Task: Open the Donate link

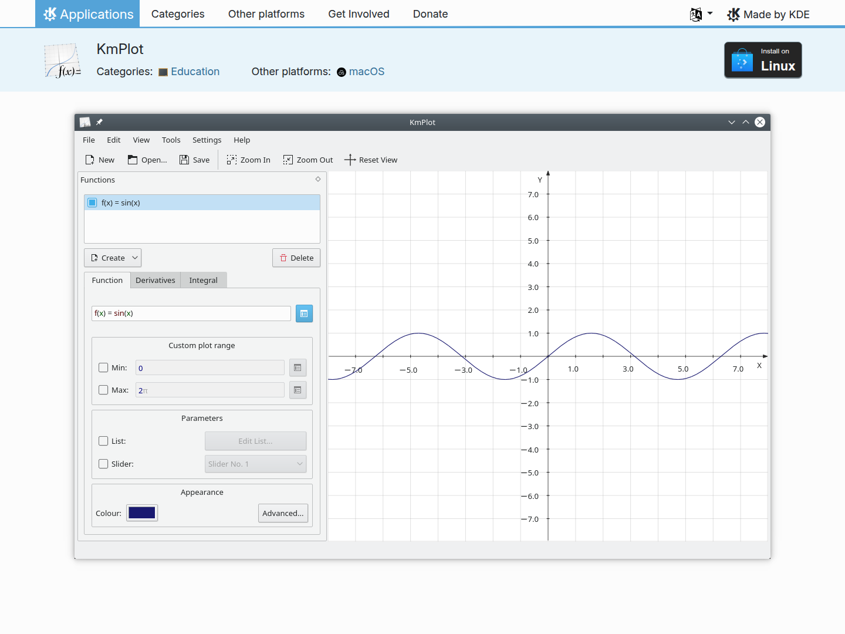Action: (430, 14)
